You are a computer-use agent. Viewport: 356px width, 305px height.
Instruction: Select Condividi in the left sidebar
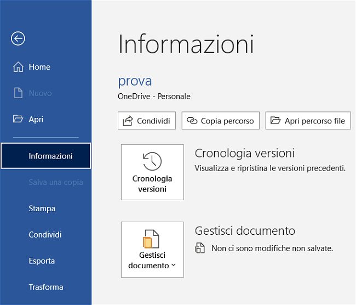point(45,235)
